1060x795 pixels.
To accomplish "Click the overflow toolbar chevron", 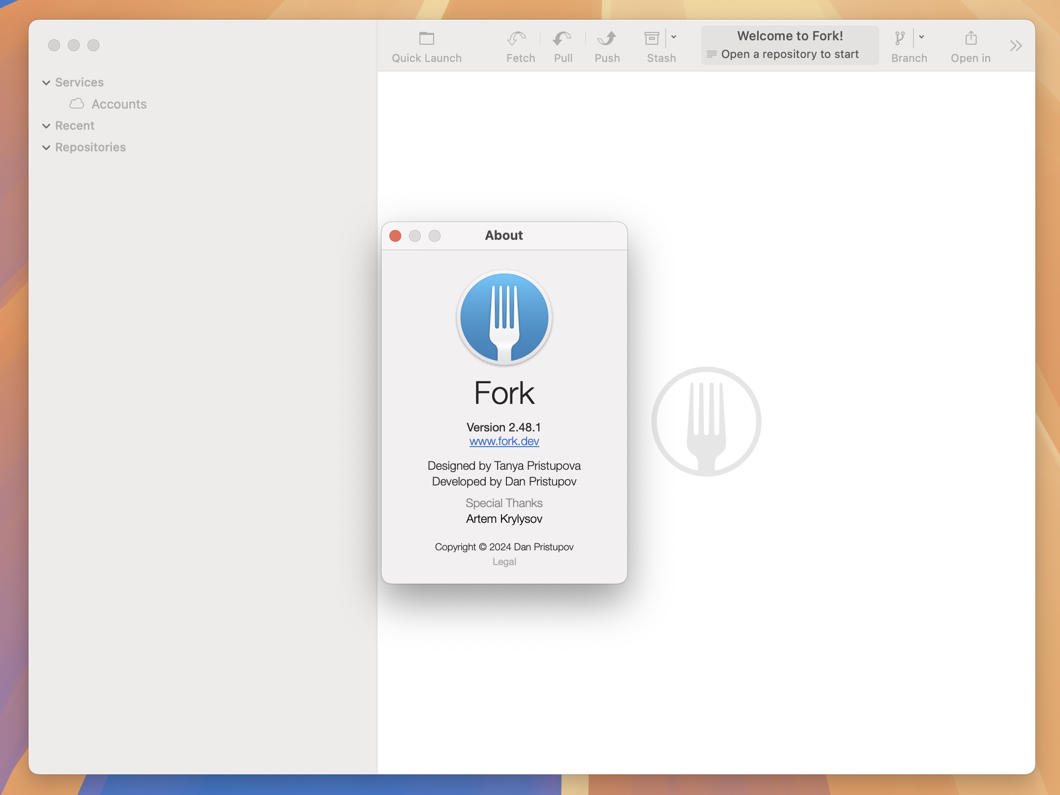I will click(x=1016, y=46).
